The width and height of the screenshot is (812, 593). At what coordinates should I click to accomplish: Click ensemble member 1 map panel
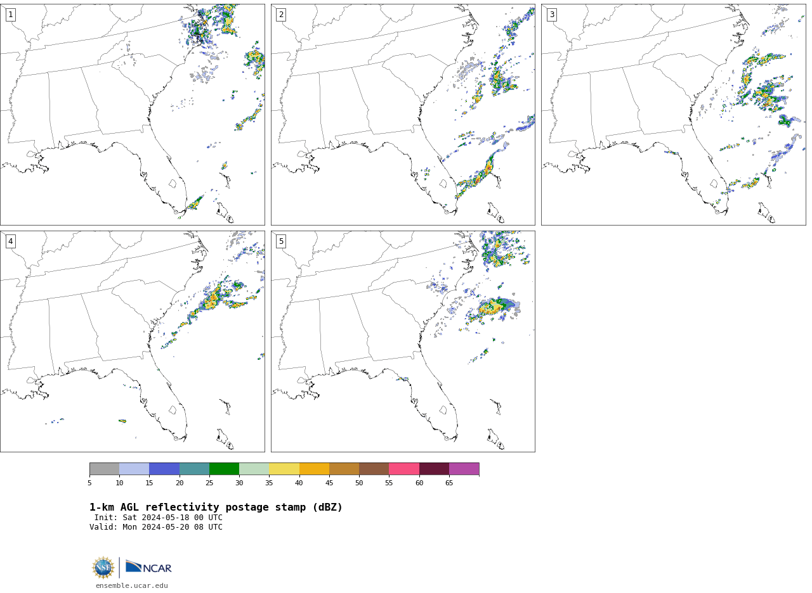click(132, 115)
